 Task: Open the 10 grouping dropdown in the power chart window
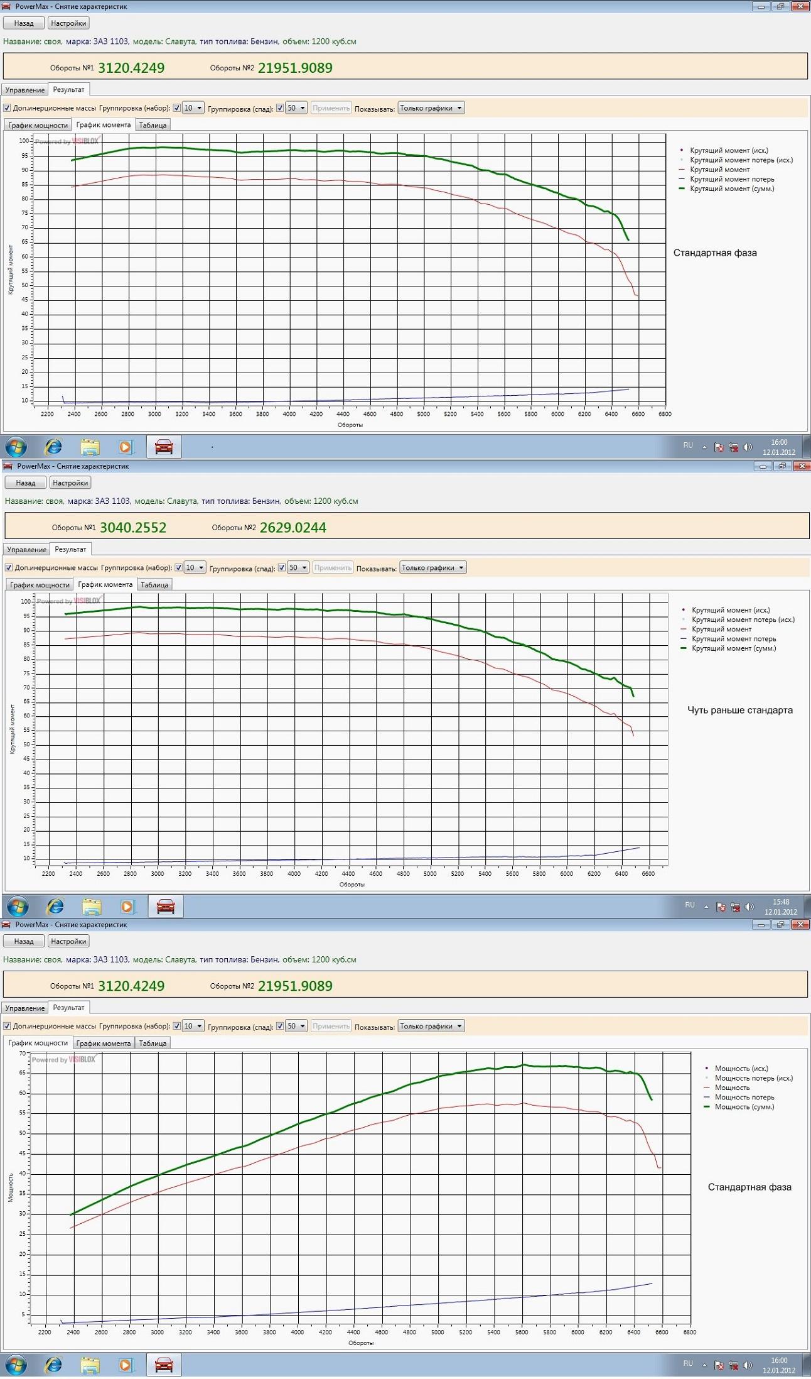tap(193, 1026)
